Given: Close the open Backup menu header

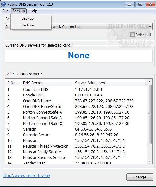Looking at the screenshot, I should pos(19,11).
